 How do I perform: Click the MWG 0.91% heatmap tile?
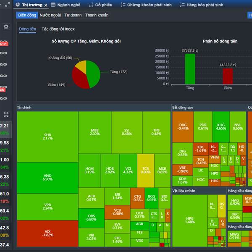click(x=234, y=236)
